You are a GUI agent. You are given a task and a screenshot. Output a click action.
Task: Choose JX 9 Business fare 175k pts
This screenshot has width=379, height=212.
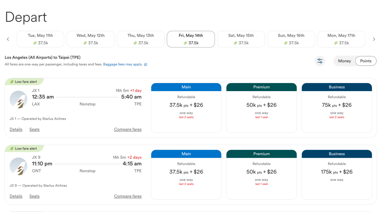pos(337,175)
